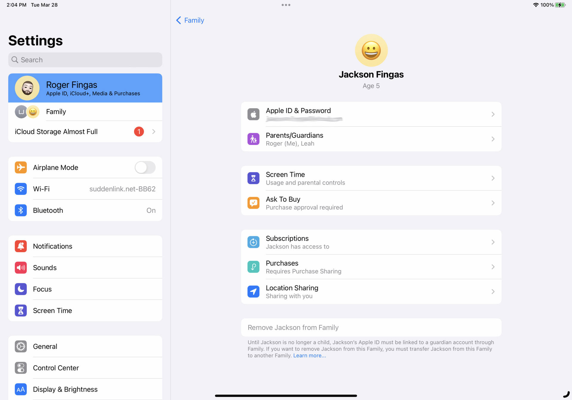Open Wi-Fi settings in sidebar
The height and width of the screenshot is (400, 572).
click(85, 189)
